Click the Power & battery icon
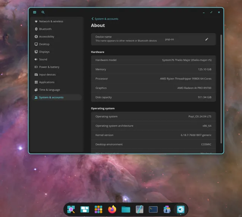 (x=36, y=67)
